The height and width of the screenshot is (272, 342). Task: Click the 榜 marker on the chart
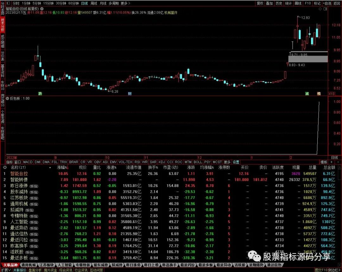[x=319, y=94]
